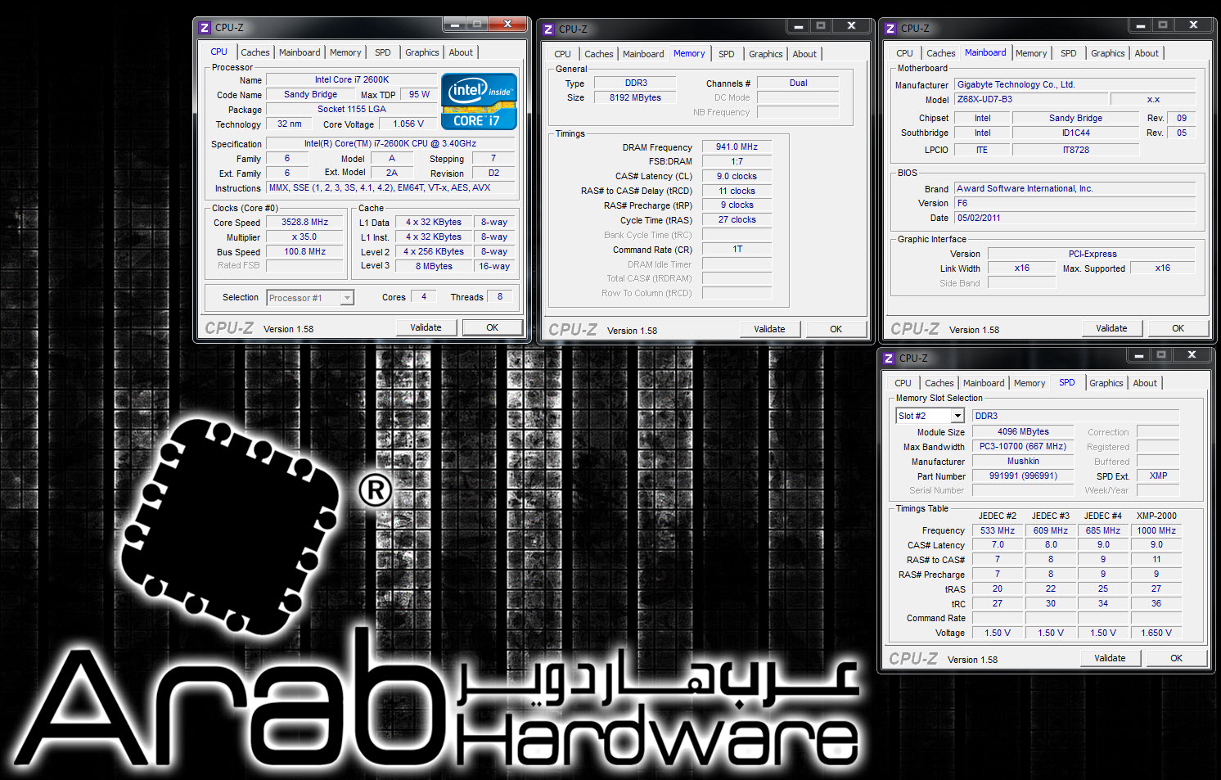The image size is (1221, 780).
Task: Click the '3528.8 MHz' core speed value
Action: 305,223
